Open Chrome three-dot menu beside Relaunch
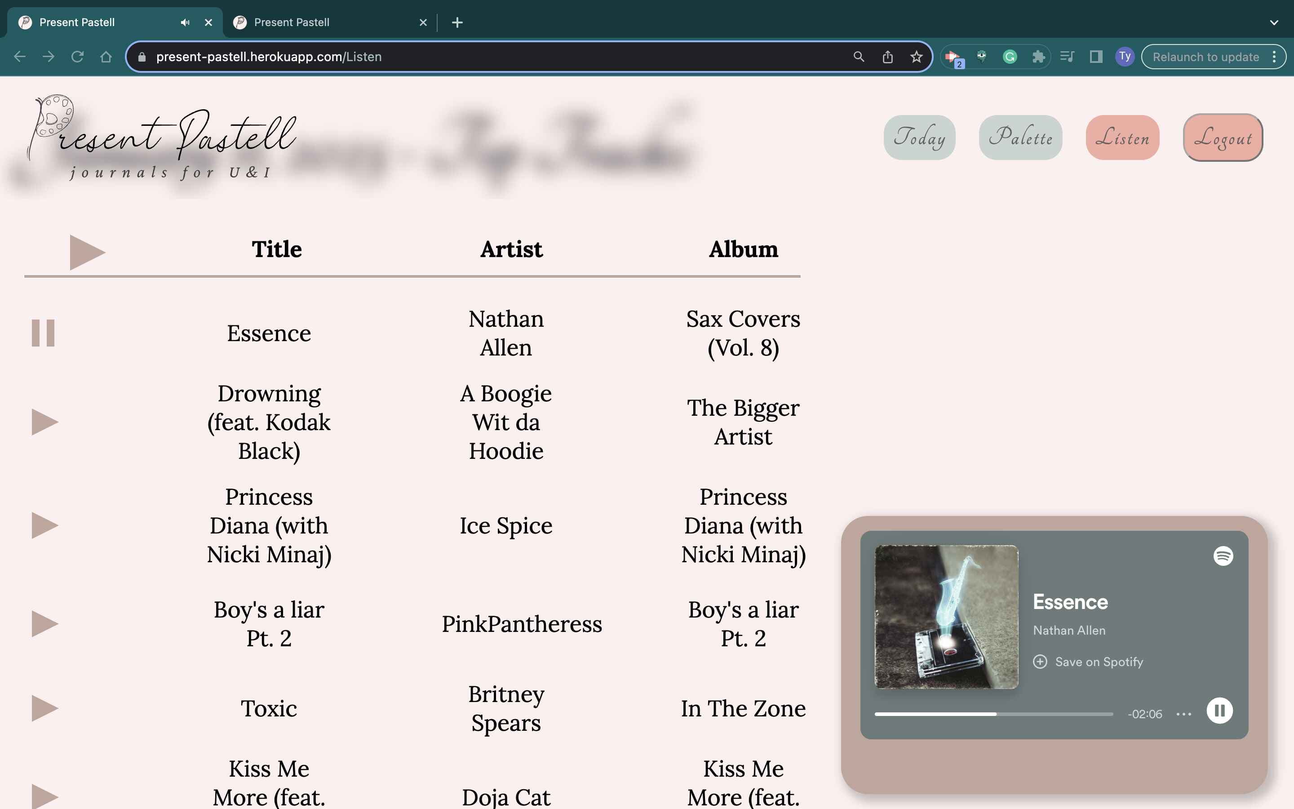1294x809 pixels. (1275, 57)
